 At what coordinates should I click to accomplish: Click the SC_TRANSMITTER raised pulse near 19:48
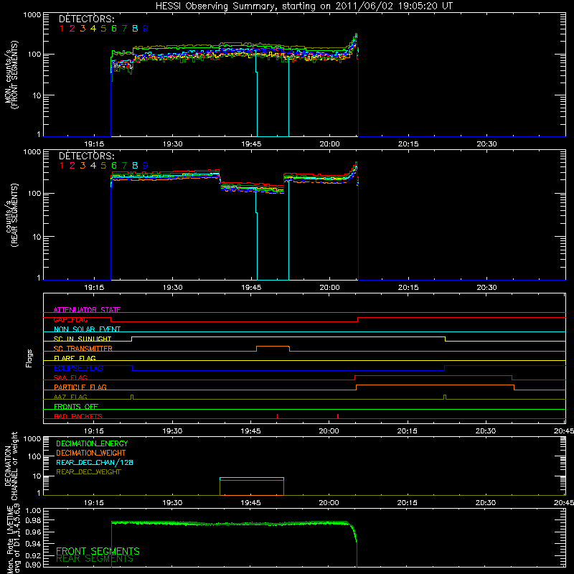click(x=273, y=347)
